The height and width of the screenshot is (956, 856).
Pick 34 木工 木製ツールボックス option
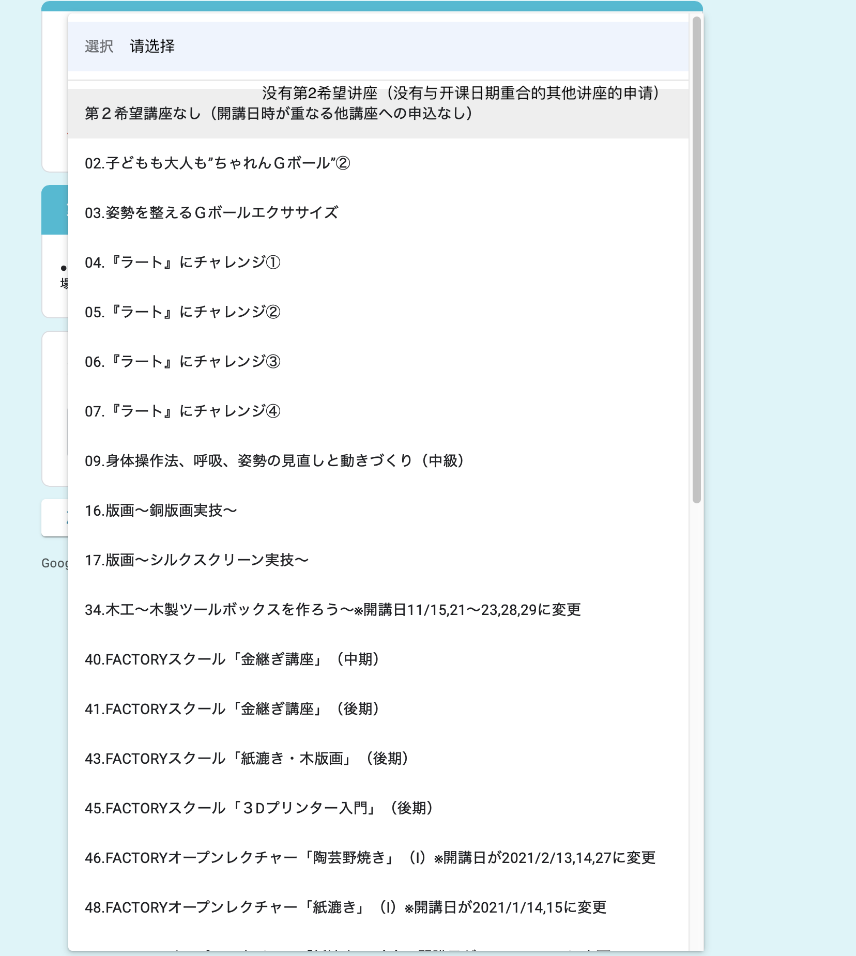[332, 610]
